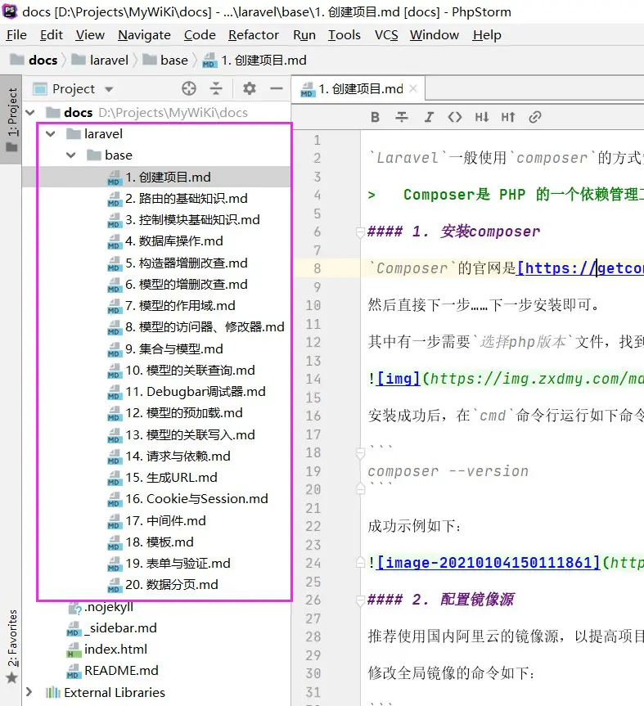This screenshot has width=644, height=706.
Task: Collapse all nodes in the Project panel
Action: click(x=216, y=88)
